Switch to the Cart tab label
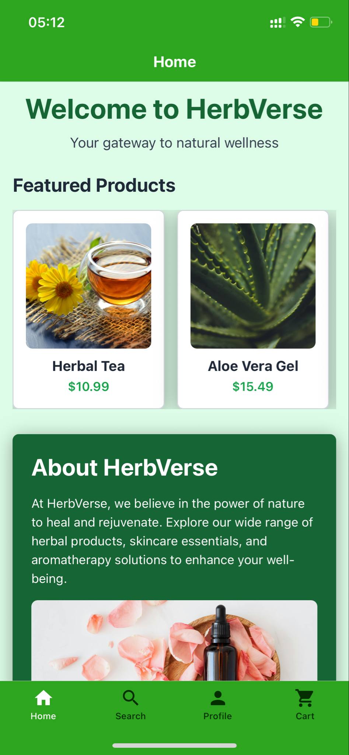This screenshot has height=755, width=349. click(x=305, y=716)
